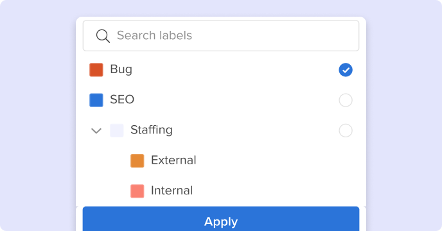The width and height of the screenshot is (442, 231).
Task: Click the pink Internal label color square
Action: click(137, 191)
